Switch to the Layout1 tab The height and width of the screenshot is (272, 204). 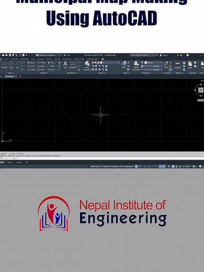click(10, 162)
